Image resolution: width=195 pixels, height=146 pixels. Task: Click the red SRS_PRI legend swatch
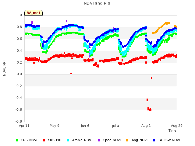coord(44,141)
